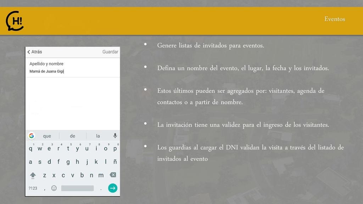Tap the 'b' key
Screen dimensions: 363x204
[82, 175]
